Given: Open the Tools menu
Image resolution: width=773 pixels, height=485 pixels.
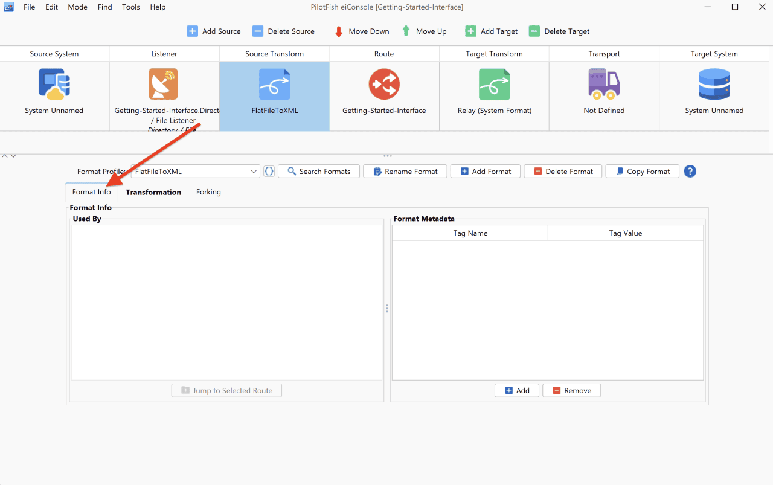Looking at the screenshot, I should pos(130,7).
